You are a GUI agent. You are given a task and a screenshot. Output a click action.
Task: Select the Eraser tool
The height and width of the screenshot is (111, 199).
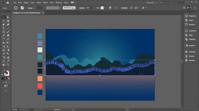click(8, 35)
